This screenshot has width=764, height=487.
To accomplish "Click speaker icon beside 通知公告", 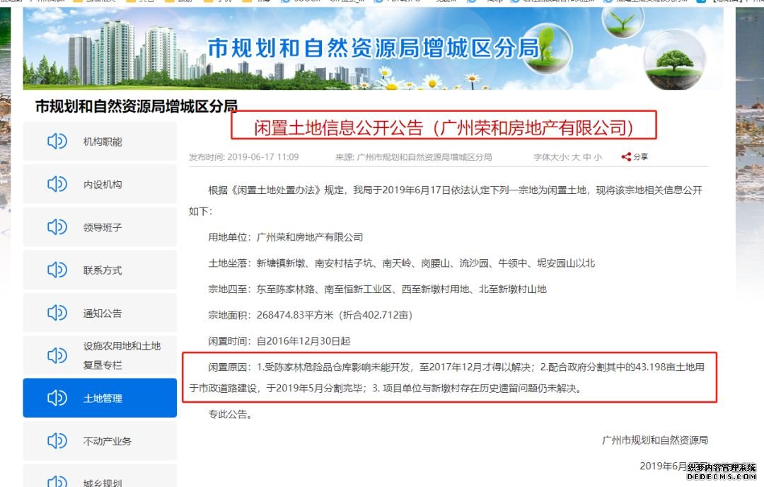I will click(x=57, y=313).
